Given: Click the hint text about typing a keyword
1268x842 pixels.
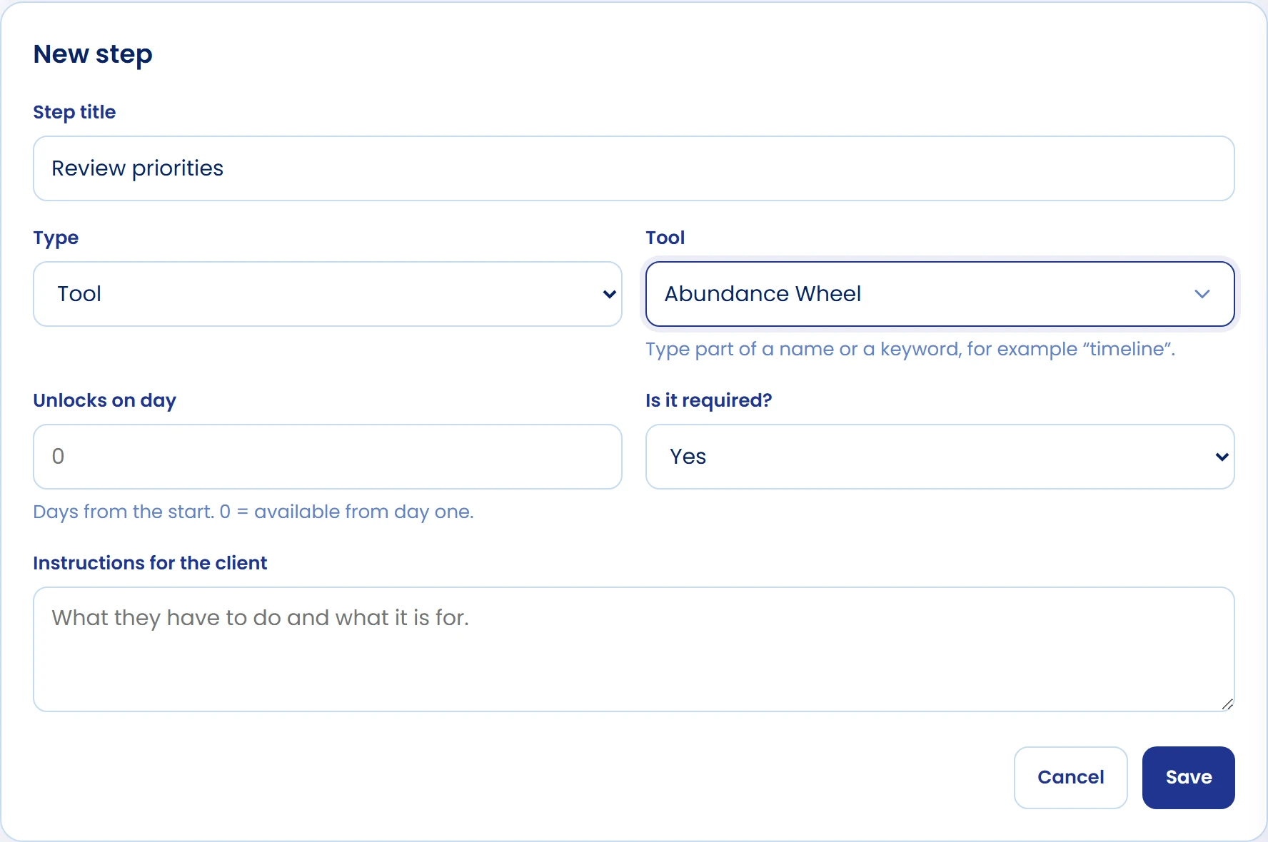Looking at the screenshot, I should [910, 349].
